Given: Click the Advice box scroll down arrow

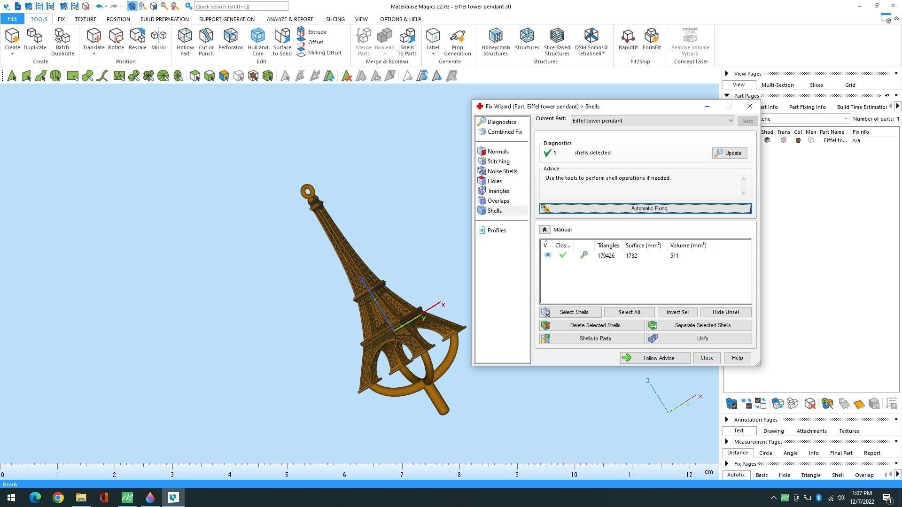Looking at the screenshot, I should point(743,192).
